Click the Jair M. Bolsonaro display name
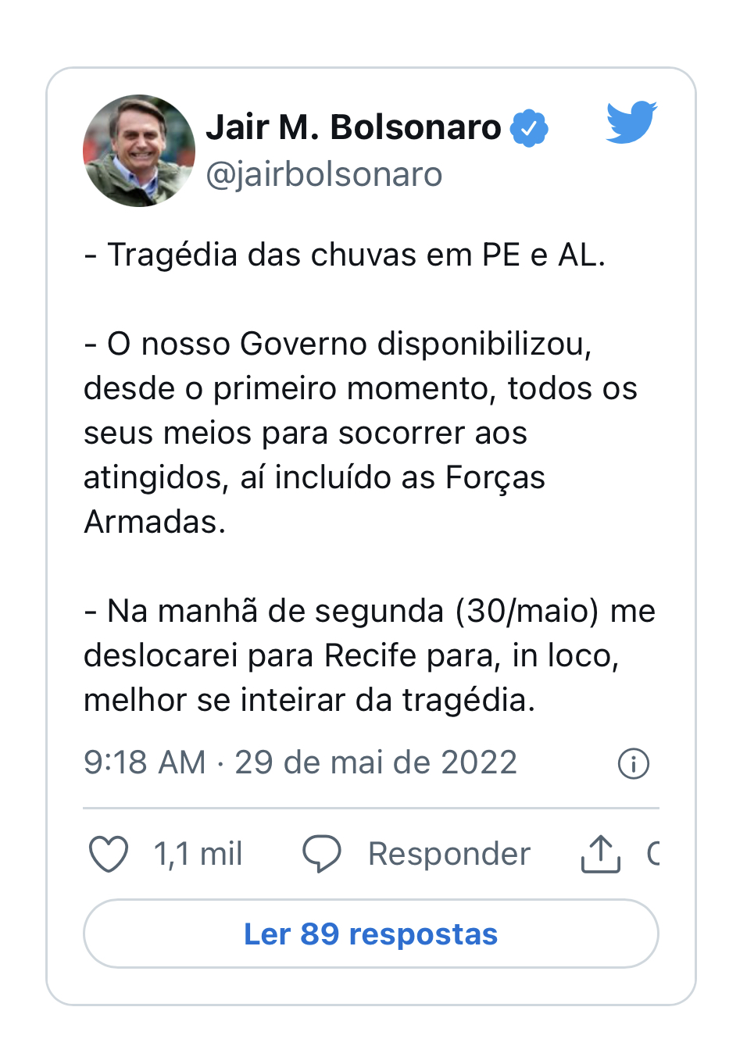 coord(353,127)
